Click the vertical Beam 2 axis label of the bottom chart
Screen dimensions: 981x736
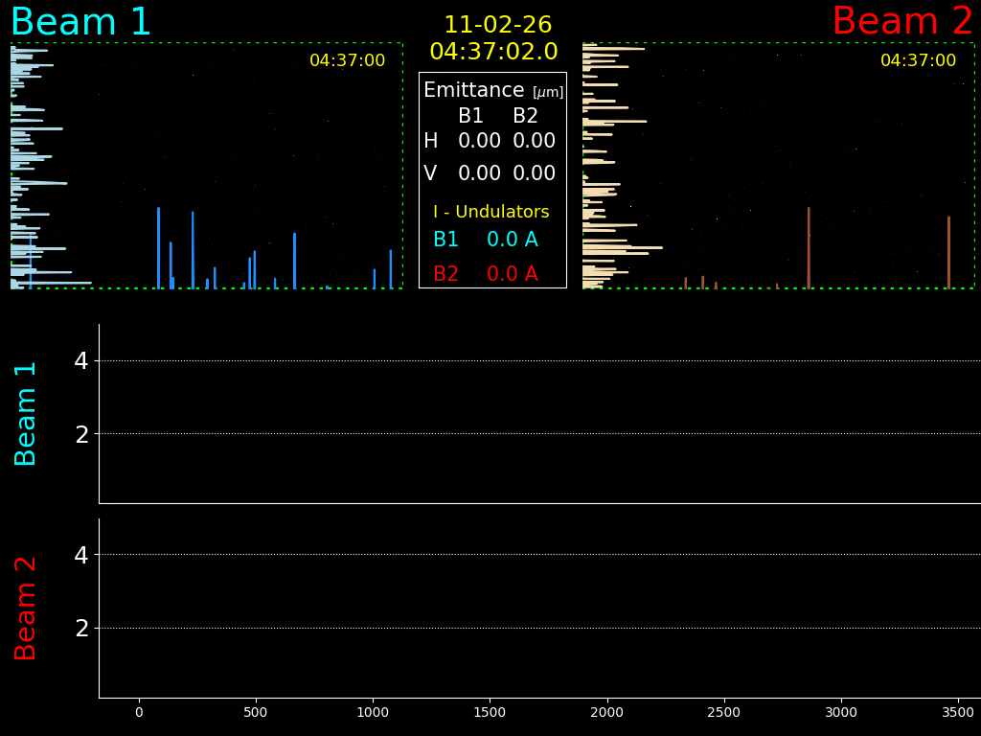point(27,608)
